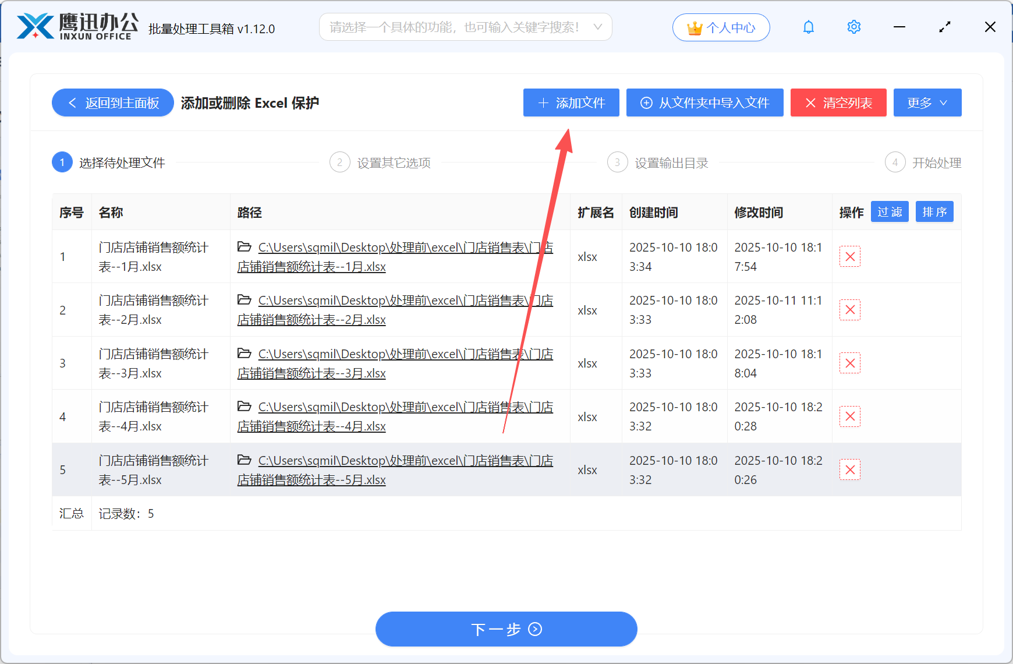Enable 排序 sorting
The width and height of the screenshot is (1013, 664).
[934, 211]
